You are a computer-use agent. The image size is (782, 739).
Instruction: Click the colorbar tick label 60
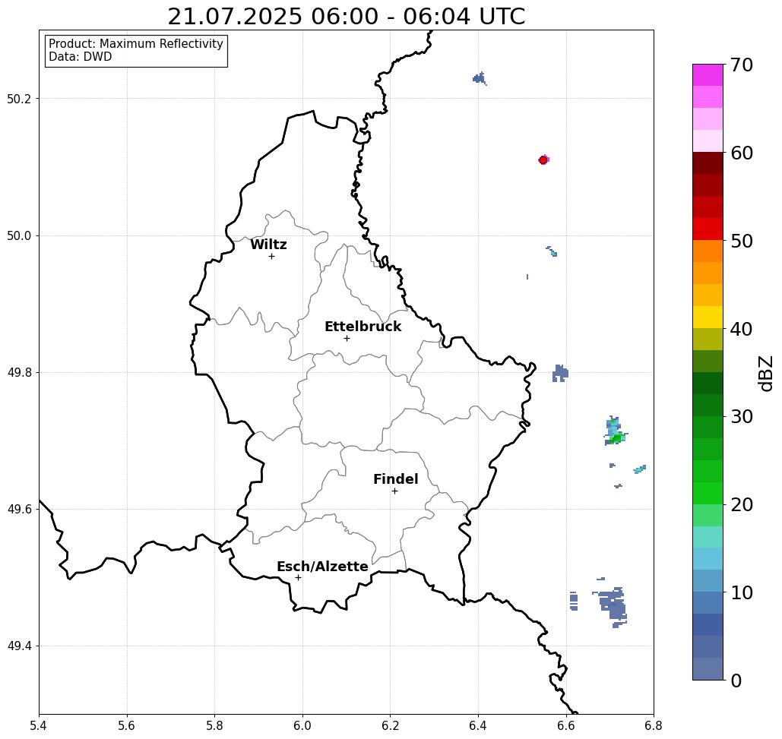[742, 153]
